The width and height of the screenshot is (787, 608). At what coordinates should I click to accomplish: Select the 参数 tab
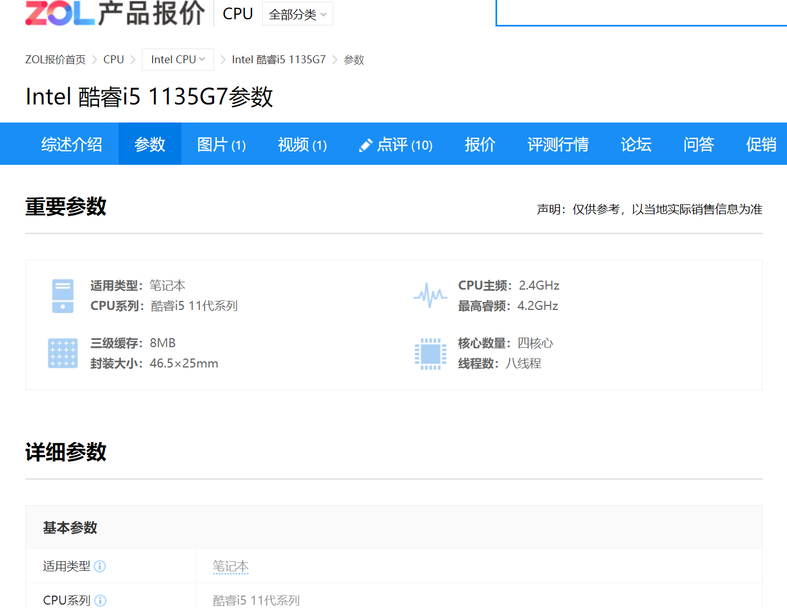(150, 145)
